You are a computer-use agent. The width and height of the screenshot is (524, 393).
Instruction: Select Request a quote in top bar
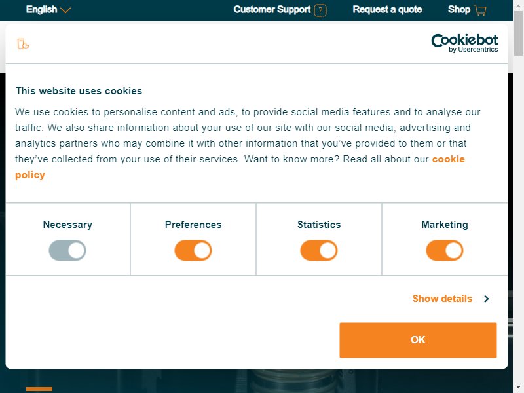[387, 9]
